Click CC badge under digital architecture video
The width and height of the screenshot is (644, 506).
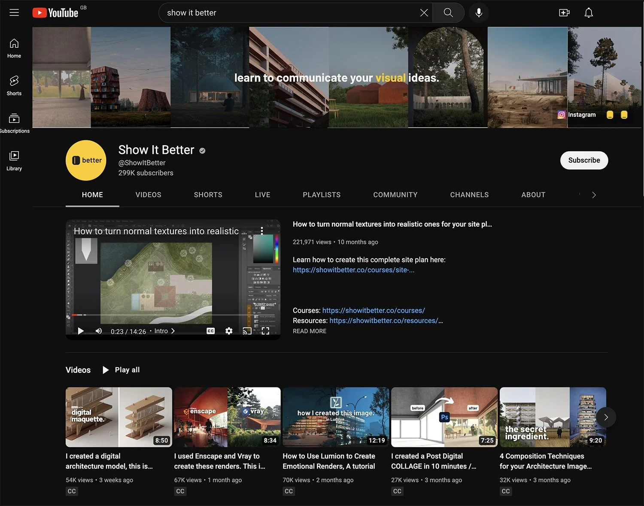(x=72, y=491)
